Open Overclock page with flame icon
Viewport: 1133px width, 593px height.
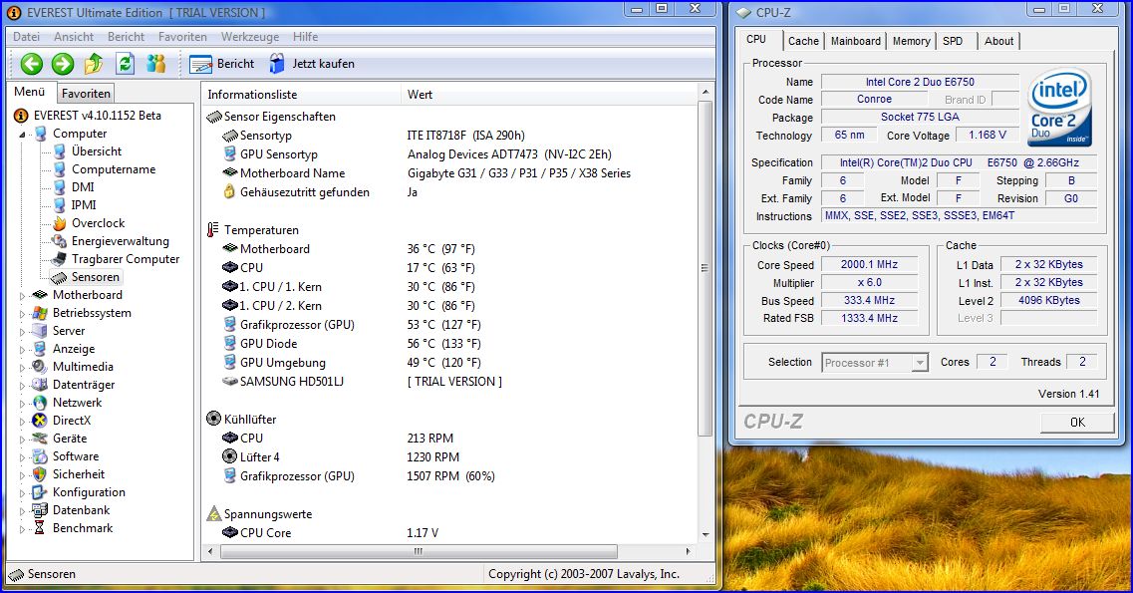[98, 223]
